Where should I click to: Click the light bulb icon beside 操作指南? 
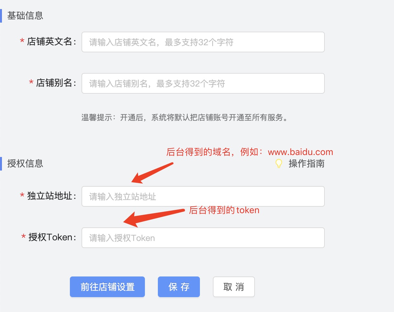click(279, 163)
